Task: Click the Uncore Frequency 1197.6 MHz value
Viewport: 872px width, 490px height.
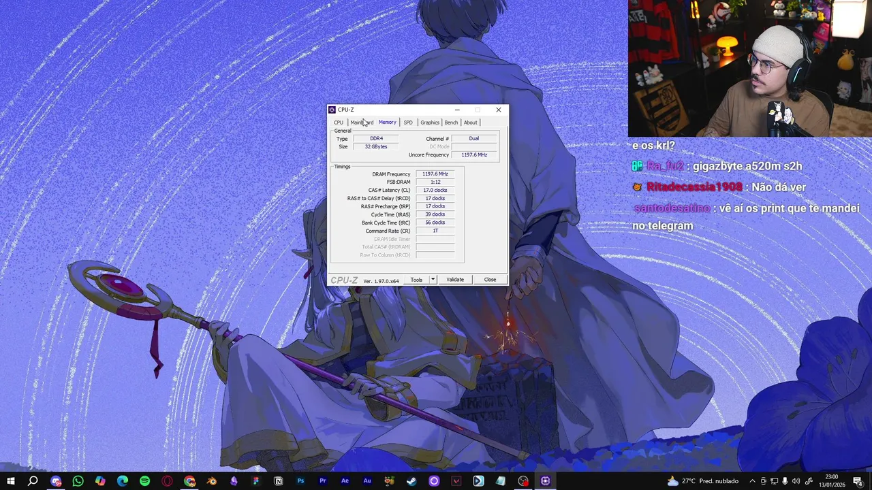Action: (474, 155)
